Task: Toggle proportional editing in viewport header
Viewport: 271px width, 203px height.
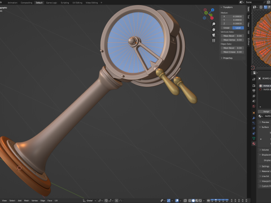Action: [117, 201]
